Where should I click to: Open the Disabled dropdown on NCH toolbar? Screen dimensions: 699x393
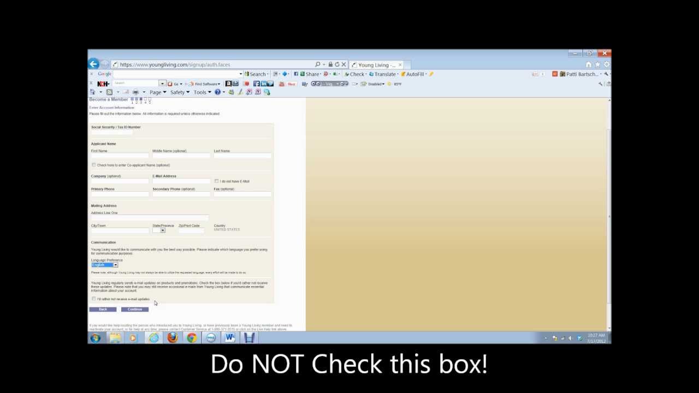(374, 84)
